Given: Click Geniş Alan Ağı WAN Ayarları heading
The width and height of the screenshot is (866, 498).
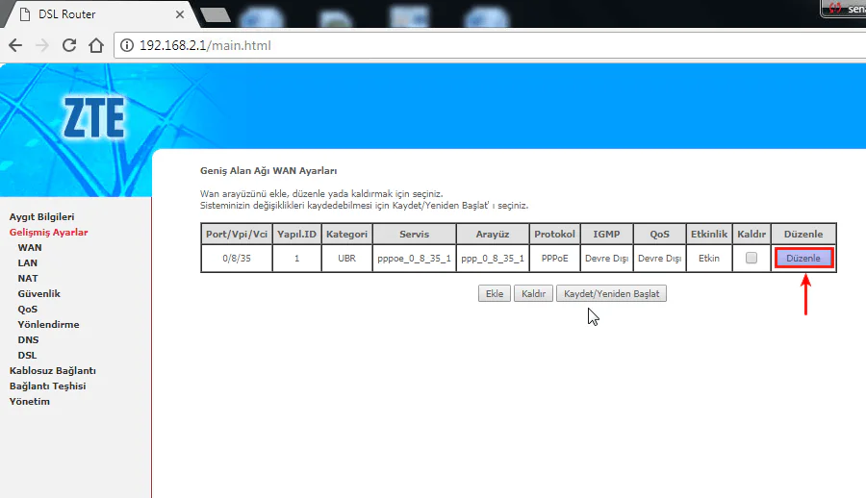Looking at the screenshot, I should (268, 171).
